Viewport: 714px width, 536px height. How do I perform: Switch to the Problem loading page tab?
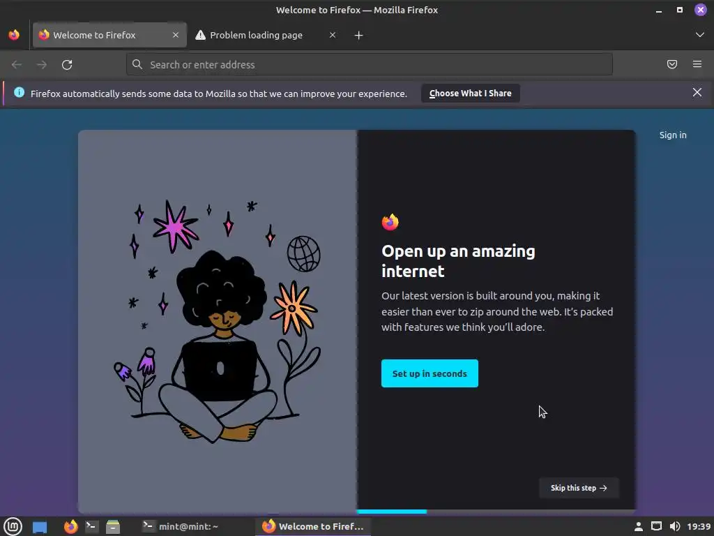coord(266,35)
